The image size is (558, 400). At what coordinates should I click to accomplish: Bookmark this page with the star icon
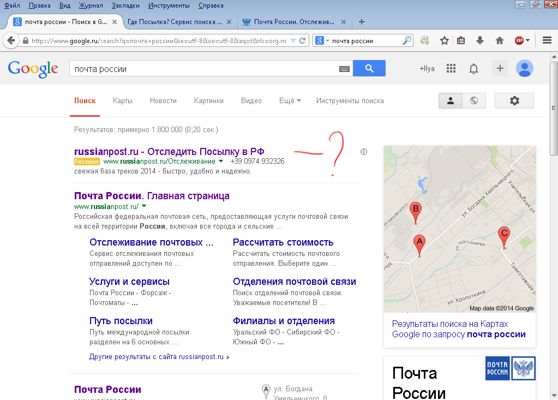click(x=444, y=40)
